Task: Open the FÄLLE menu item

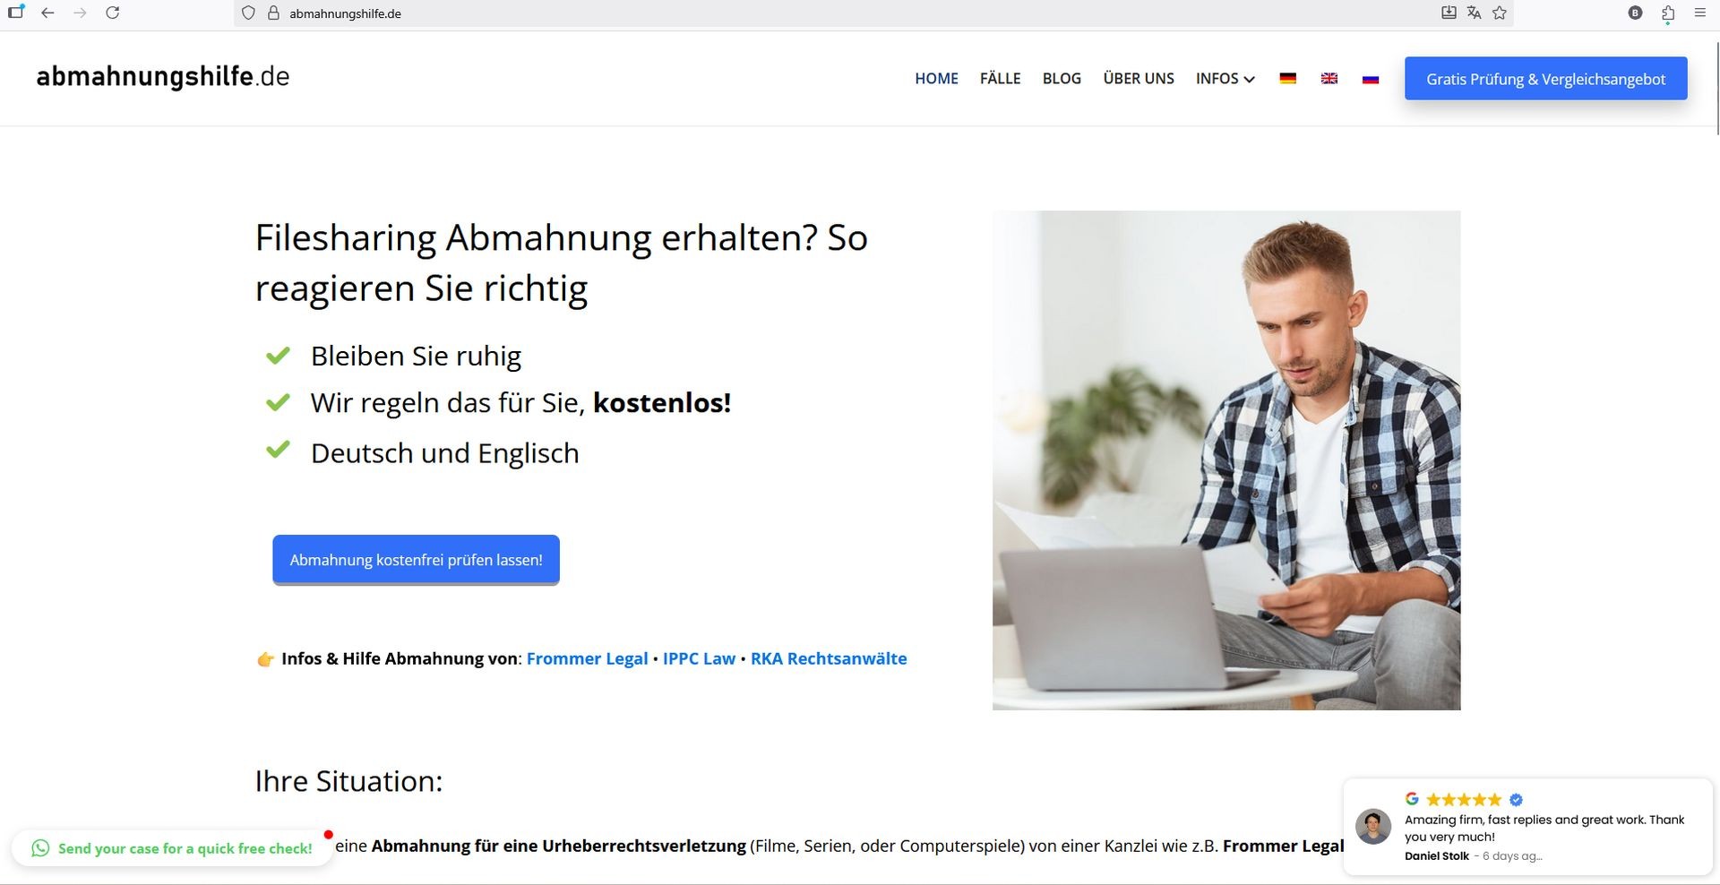Action: (x=1000, y=79)
